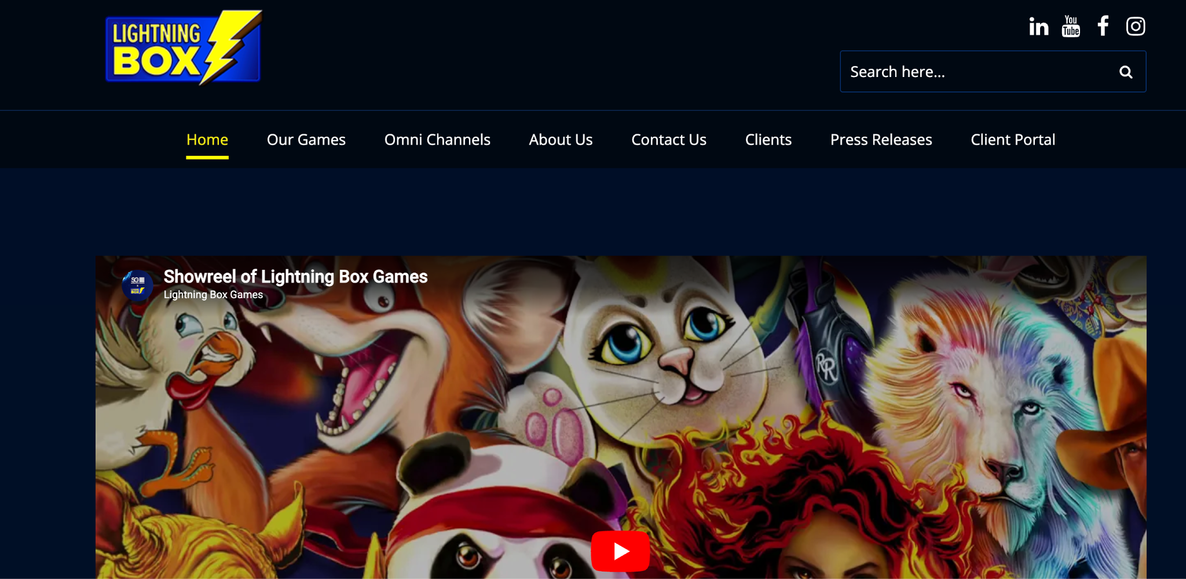Screen dimensions: 1186x579
Task: Click the Lightning Box logo
Action: [x=184, y=48]
